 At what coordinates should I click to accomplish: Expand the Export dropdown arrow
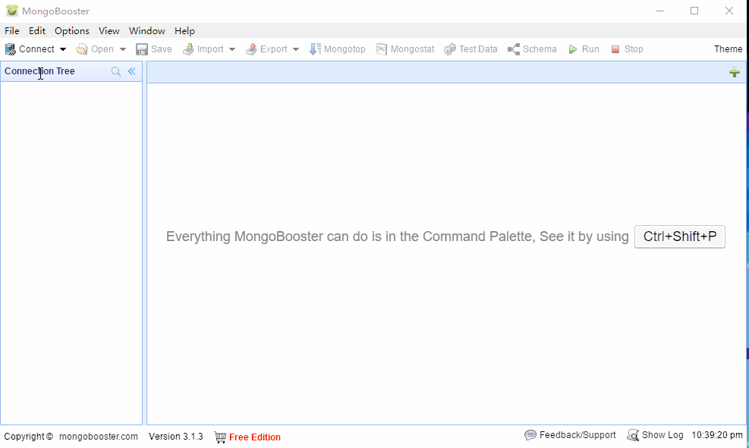(296, 49)
